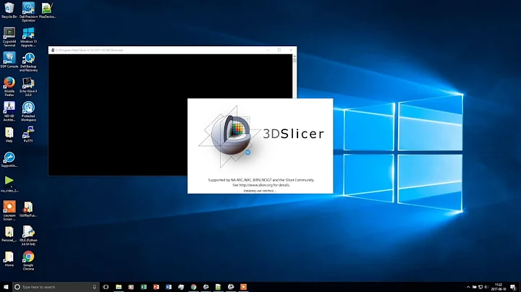Open the Recycle Bin desktop icon
521x292 pixels.
(9, 10)
